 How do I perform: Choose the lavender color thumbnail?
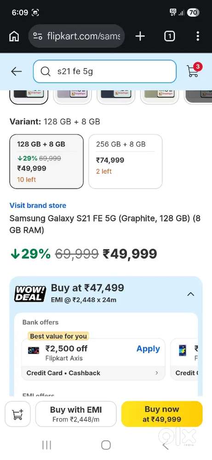point(72,97)
